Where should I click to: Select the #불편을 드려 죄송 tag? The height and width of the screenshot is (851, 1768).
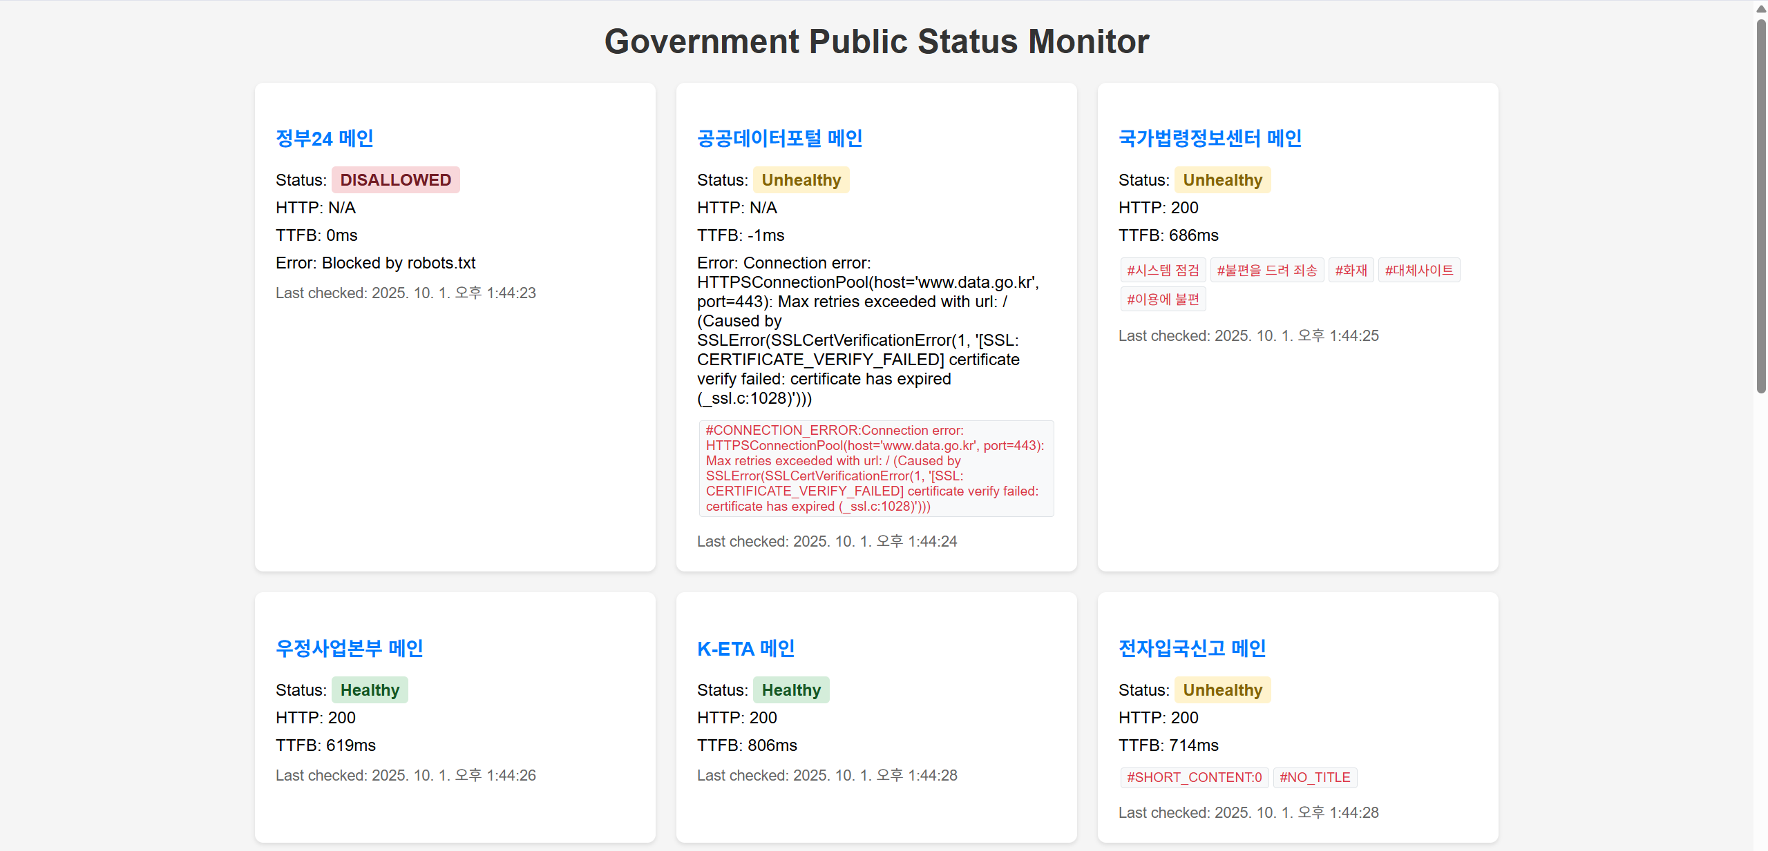(x=1266, y=271)
